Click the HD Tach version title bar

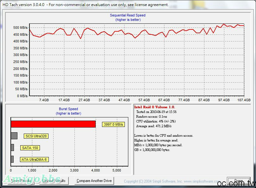86,5
